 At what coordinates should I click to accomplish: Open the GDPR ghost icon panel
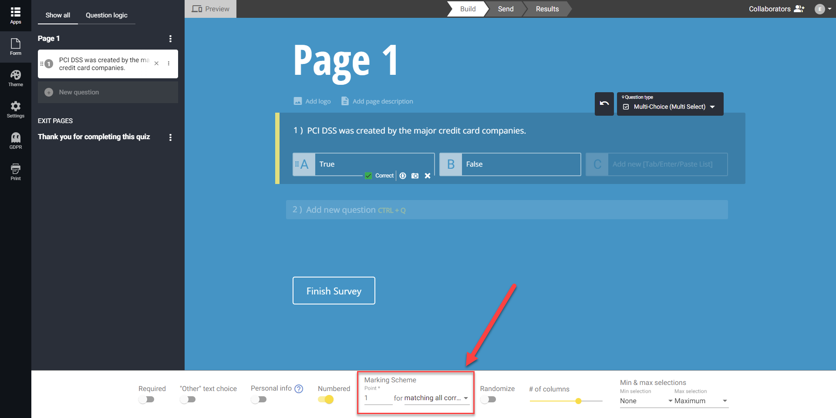coord(16,141)
